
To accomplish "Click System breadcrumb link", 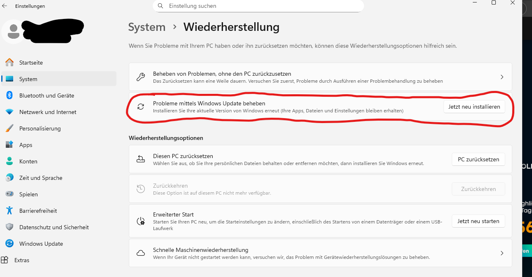I will [147, 27].
